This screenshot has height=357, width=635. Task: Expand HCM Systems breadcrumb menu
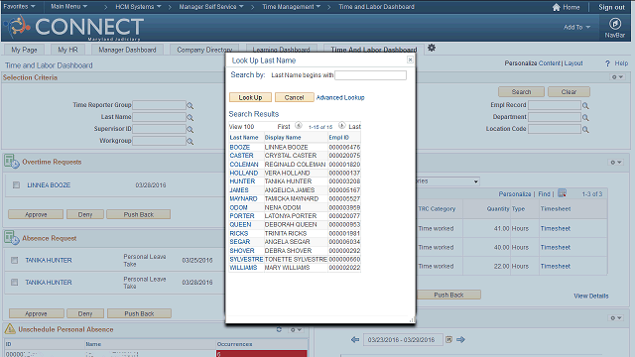pos(138,7)
